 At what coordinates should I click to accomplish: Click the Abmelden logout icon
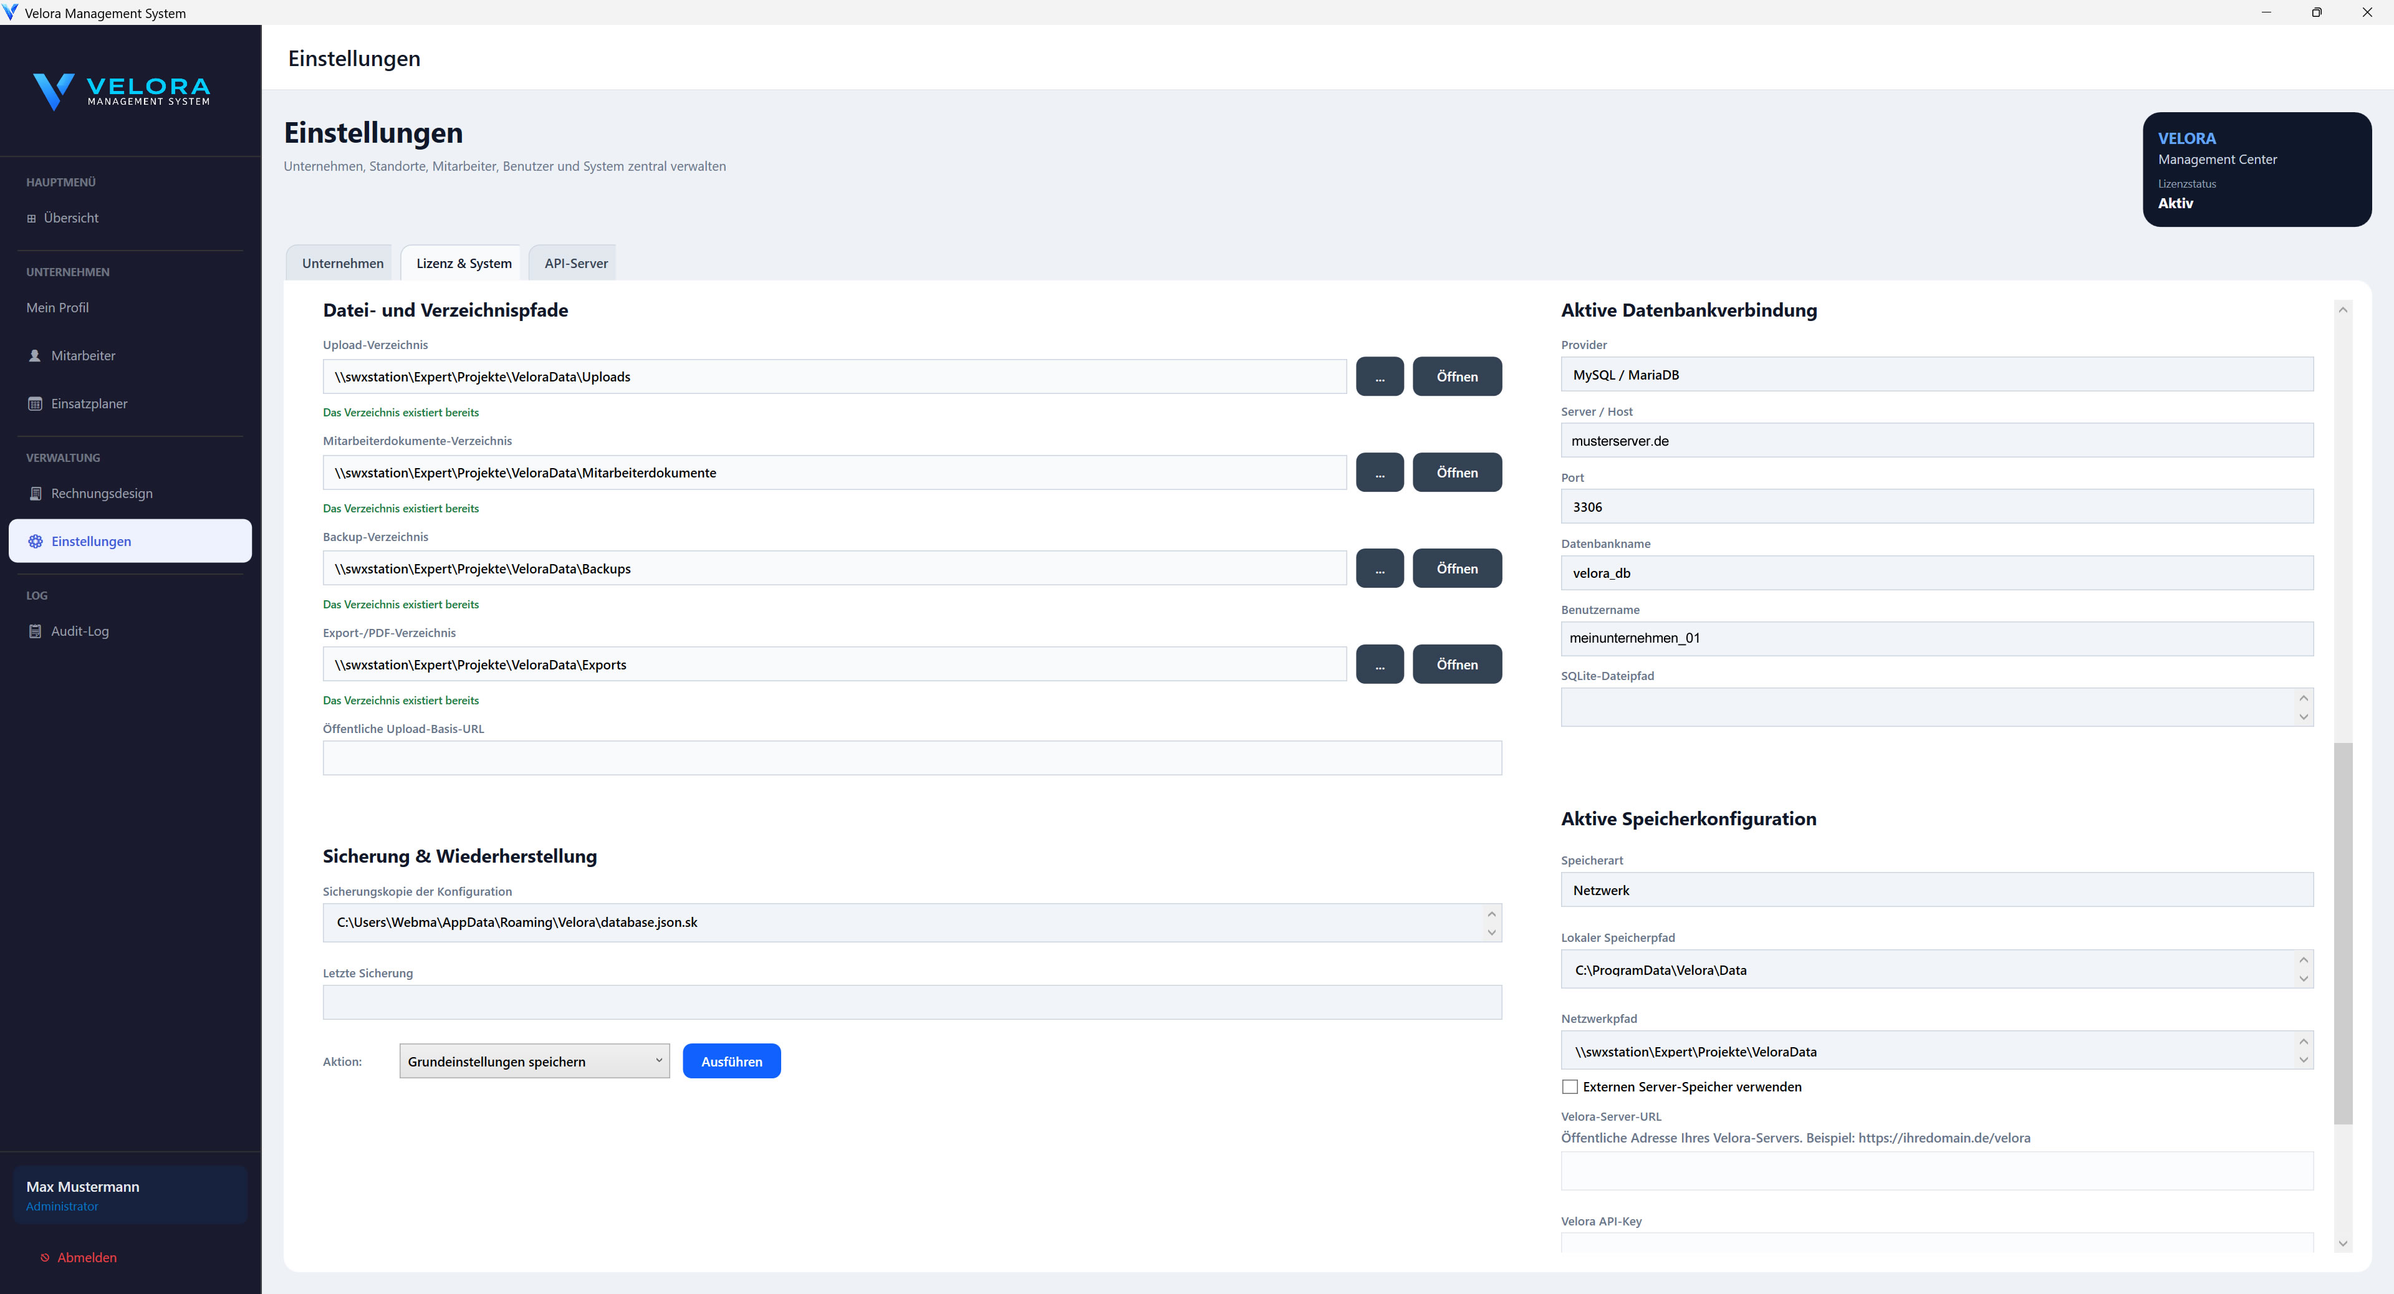point(45,1258)
